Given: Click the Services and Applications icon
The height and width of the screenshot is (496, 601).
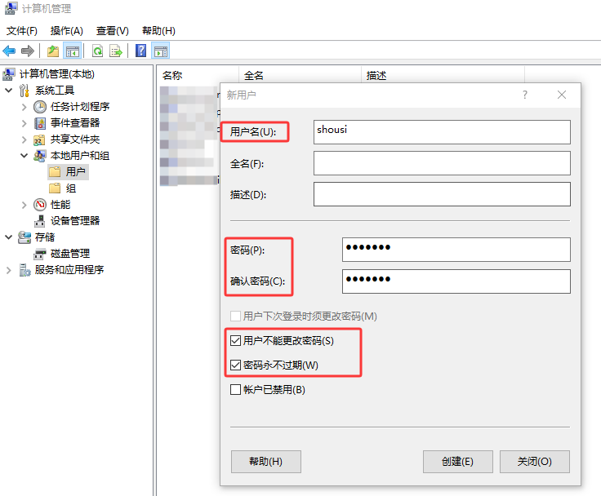Looking at the screenshot, I should (24, 270).
